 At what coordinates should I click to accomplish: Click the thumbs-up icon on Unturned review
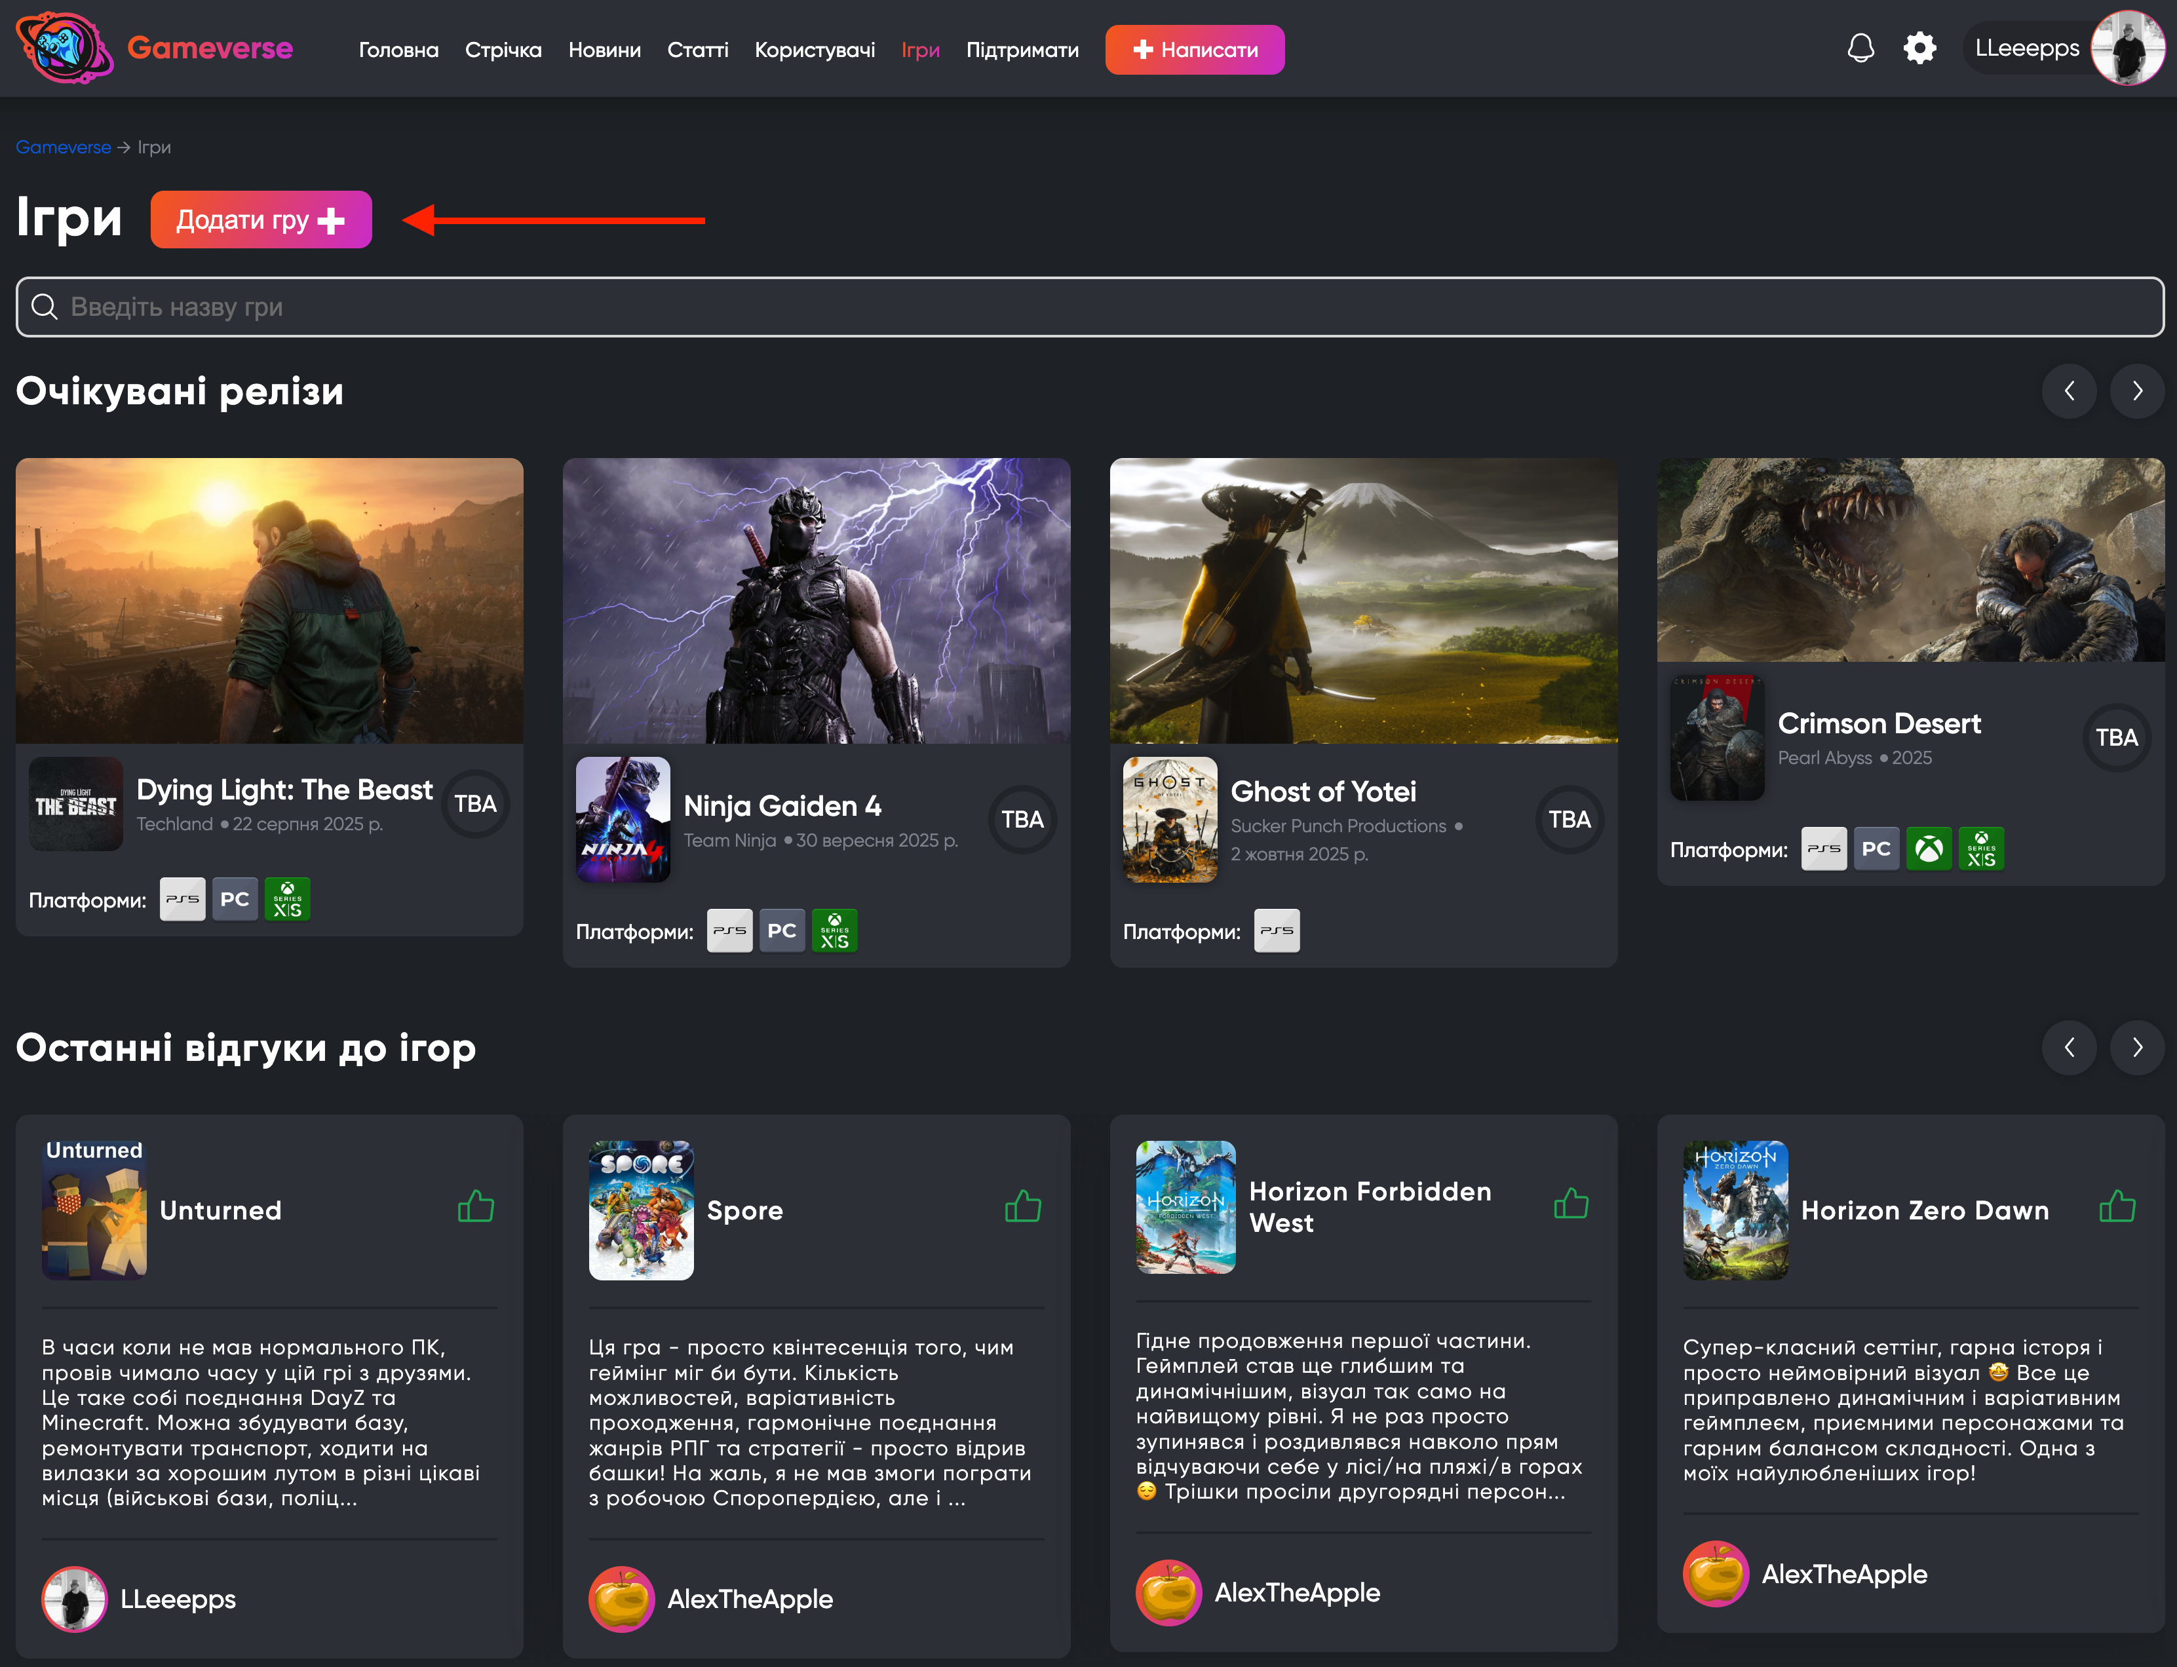pyautogui.click(x=476, y=1206)
